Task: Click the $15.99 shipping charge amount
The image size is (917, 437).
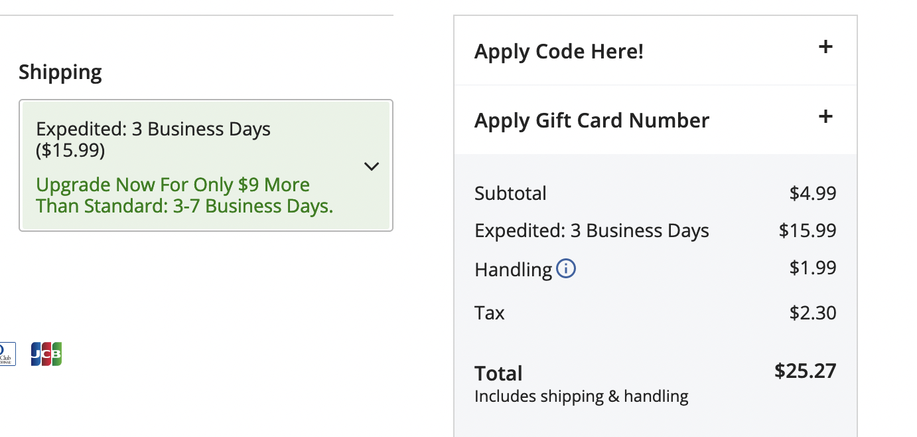Action: [x=807, y=230]
